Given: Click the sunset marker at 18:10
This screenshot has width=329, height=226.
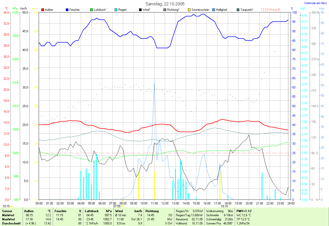Looking at the screenshot, I should point(229,206).
